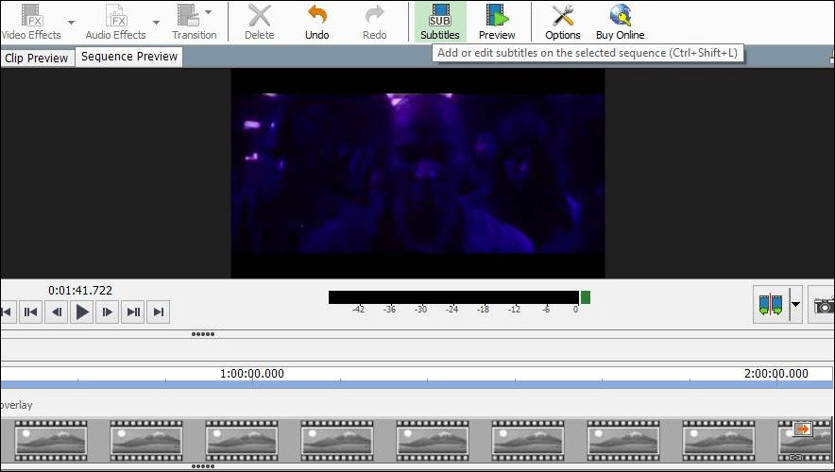Jump to the end of sequence
835x472 pixels.
tap(160, 312)
